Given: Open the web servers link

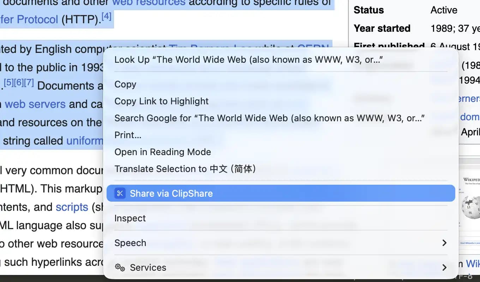Looking at the screenshot, I should click(35, 104).
